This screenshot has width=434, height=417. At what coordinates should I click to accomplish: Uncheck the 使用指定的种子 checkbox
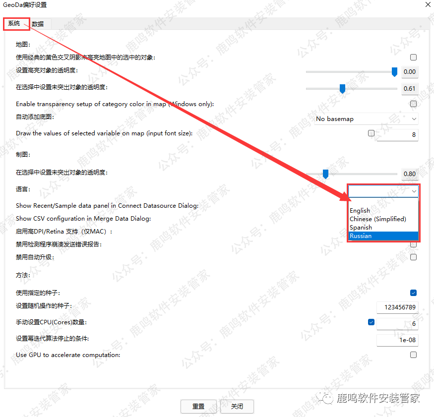click(x=413, y=293)
